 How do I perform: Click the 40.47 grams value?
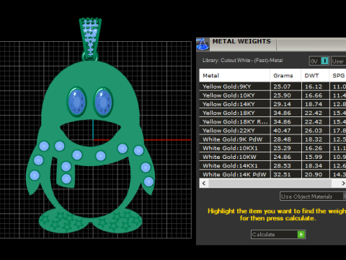(282, 131)
